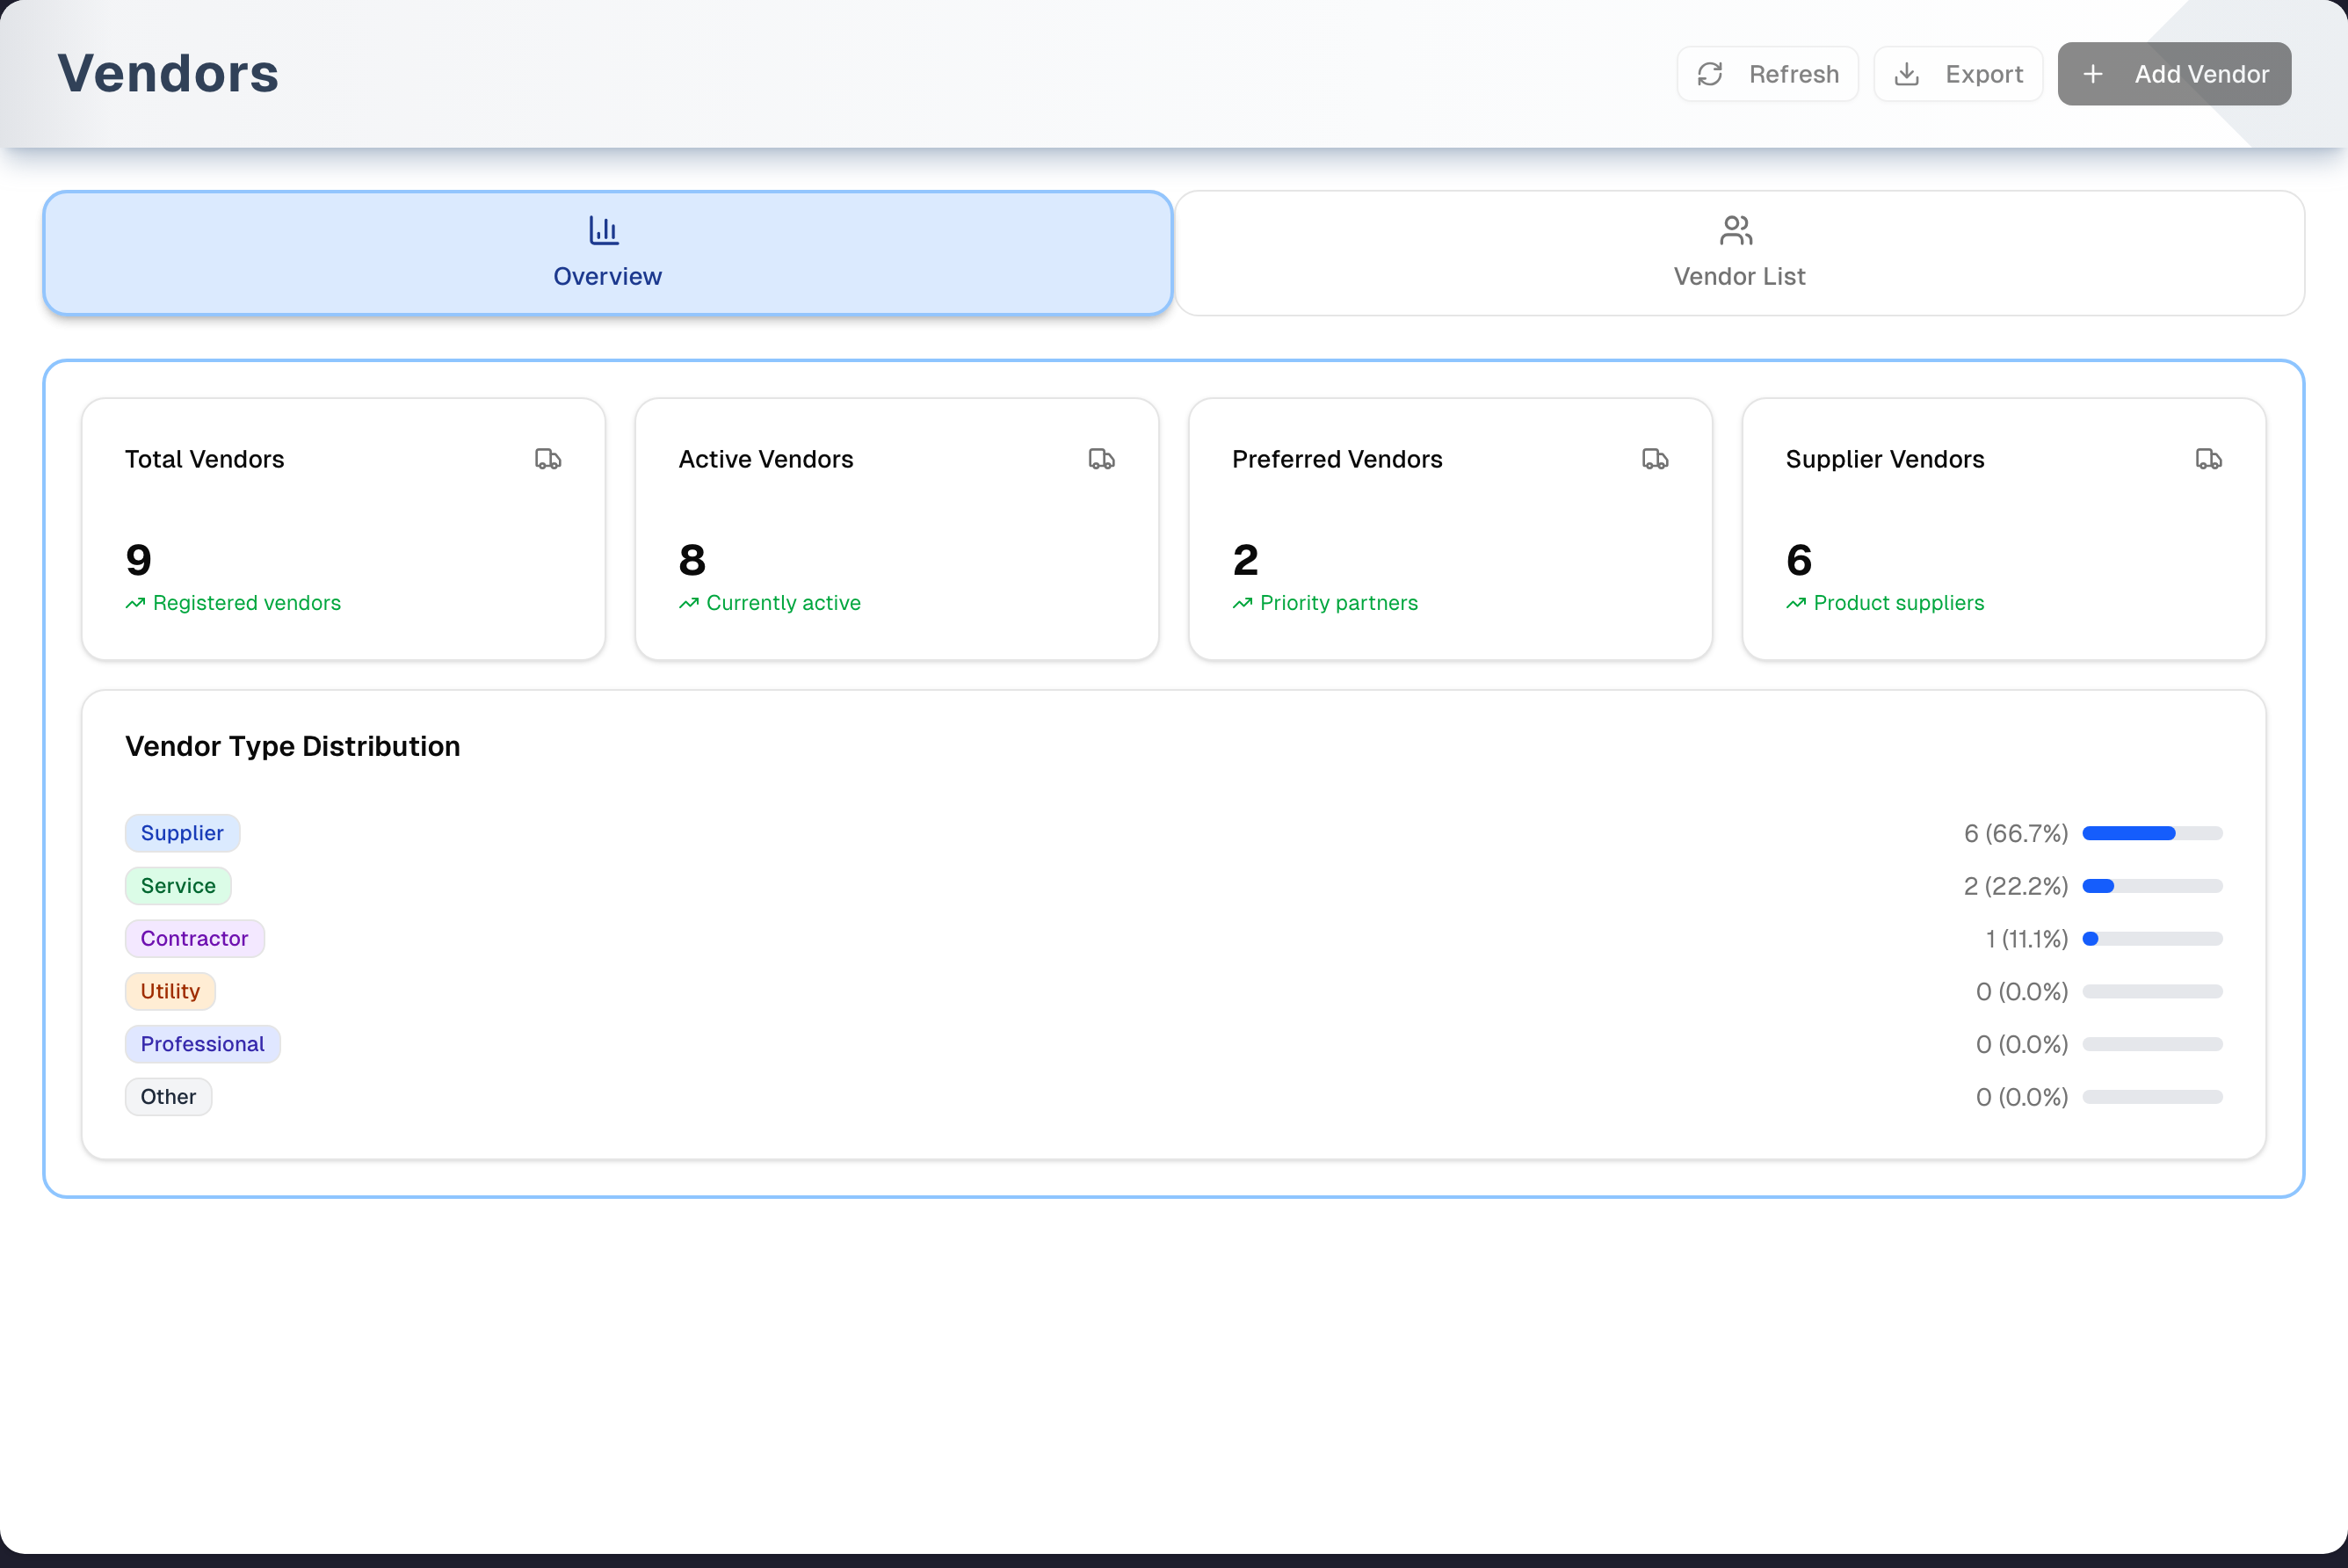Click the 'Total Vendors' card title
The height and width of the screenshot is (1568, 2348).
tap(205, 459)
